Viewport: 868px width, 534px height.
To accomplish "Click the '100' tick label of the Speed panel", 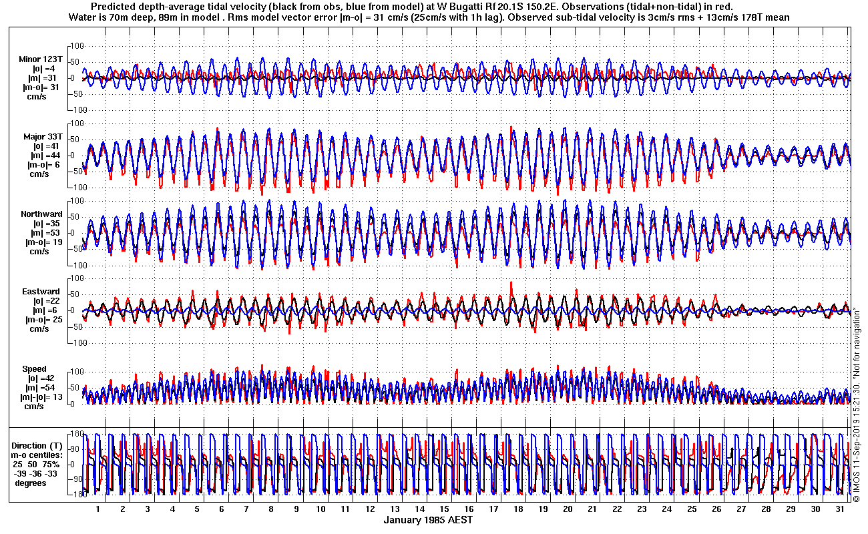I will 76,371.
